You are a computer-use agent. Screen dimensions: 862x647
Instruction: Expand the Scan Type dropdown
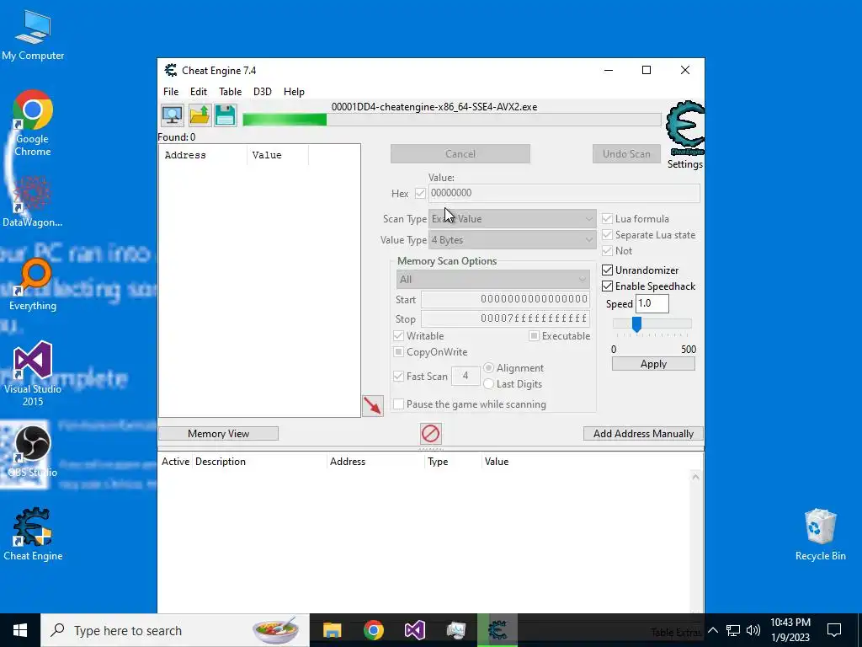pos(513,219)
